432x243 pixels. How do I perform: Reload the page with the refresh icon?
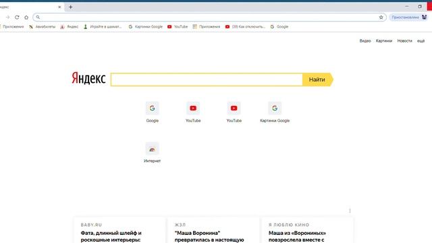pyautogui.click(x=17, y=18)
